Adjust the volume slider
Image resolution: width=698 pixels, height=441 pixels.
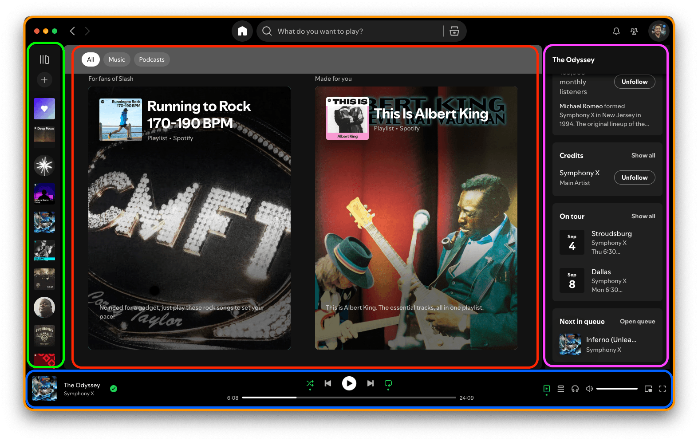617,389
